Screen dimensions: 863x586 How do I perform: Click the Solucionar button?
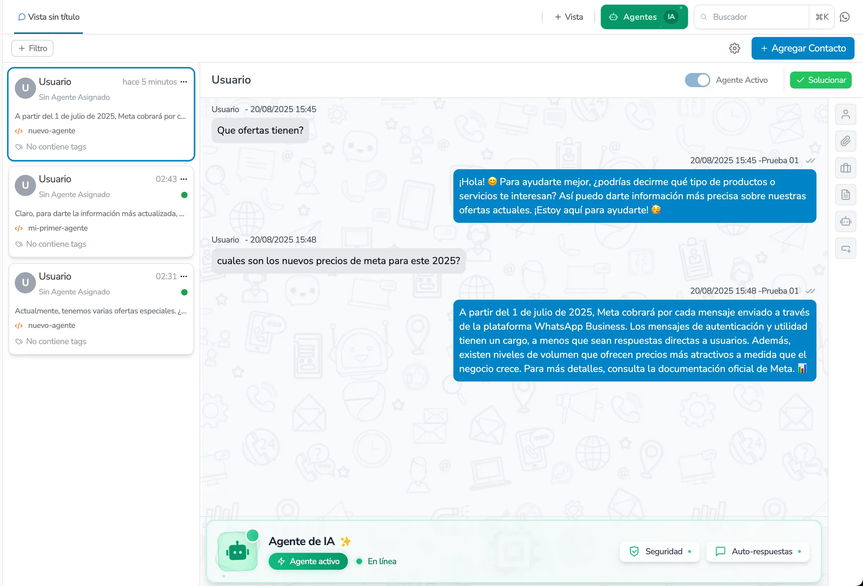(x=821, y=80)
